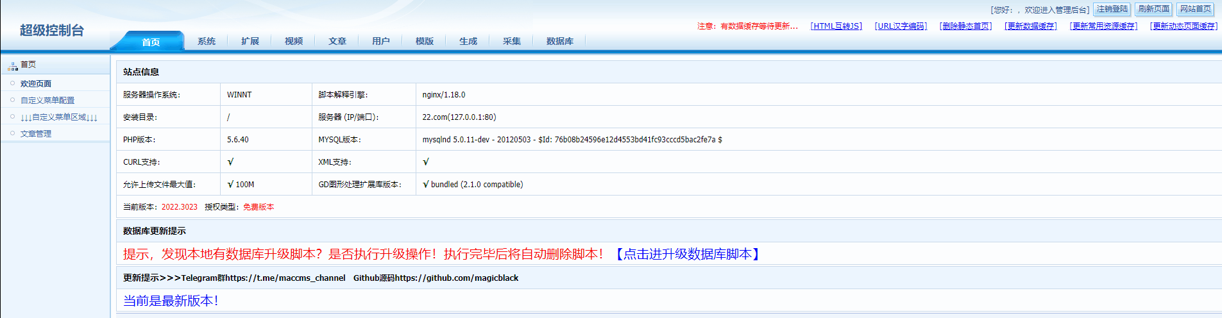Click the bullet icon beside 文章管理
Screen dimensions: 1222x318
tap(12, 133)
